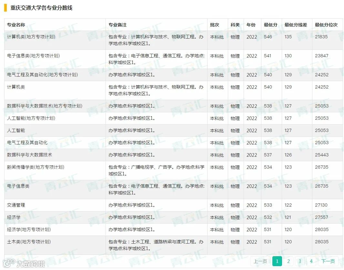Click the 专业名称 column header
The width and height of the screenshot is (344, 270).
(x=16, y=25)
